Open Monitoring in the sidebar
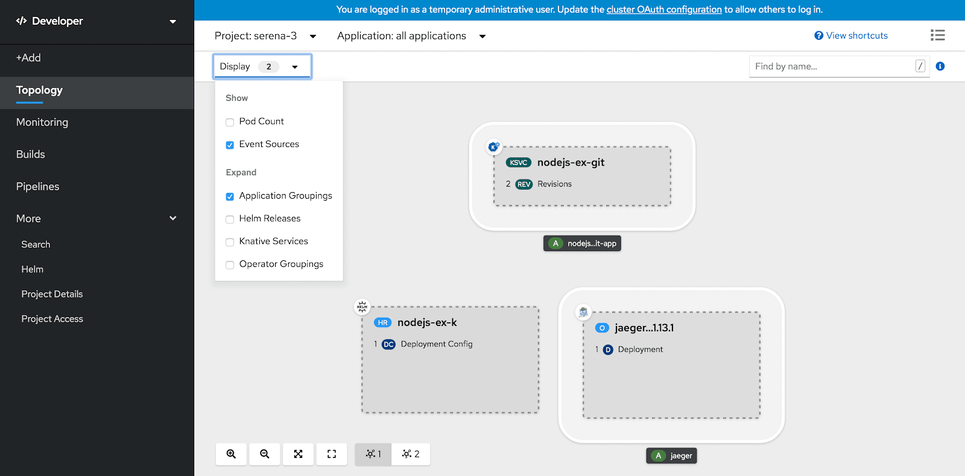 click(96, 122)
